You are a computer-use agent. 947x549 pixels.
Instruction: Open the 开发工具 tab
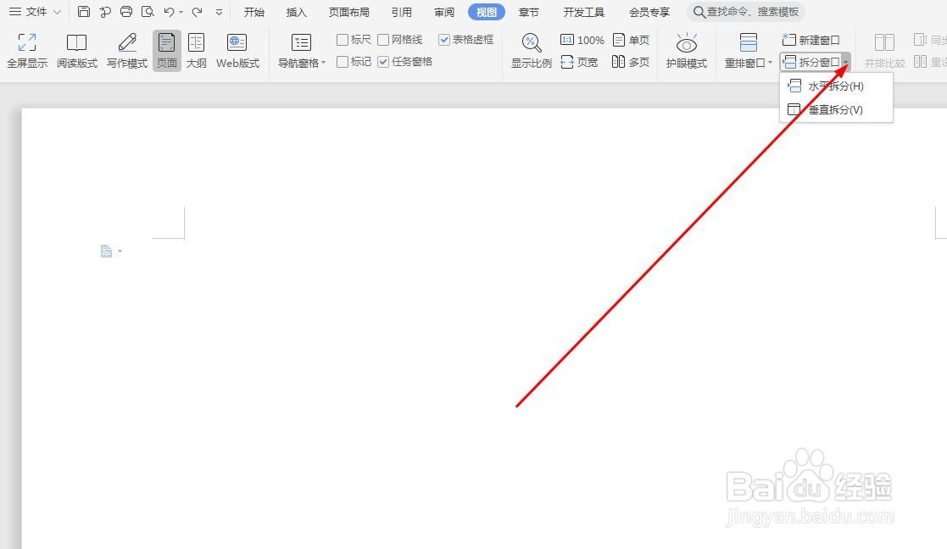584,12
